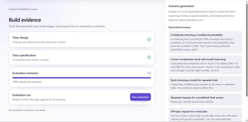Click the Tutor specification green checkmark icon
Screen dimensions: 248x122
click(149, 57)
